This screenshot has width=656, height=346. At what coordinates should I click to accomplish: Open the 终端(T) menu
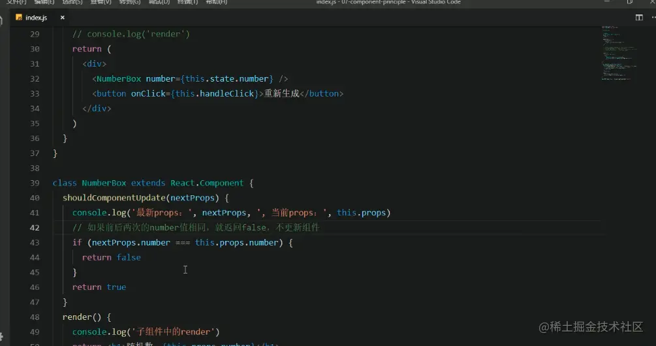[x=187, y=2]
